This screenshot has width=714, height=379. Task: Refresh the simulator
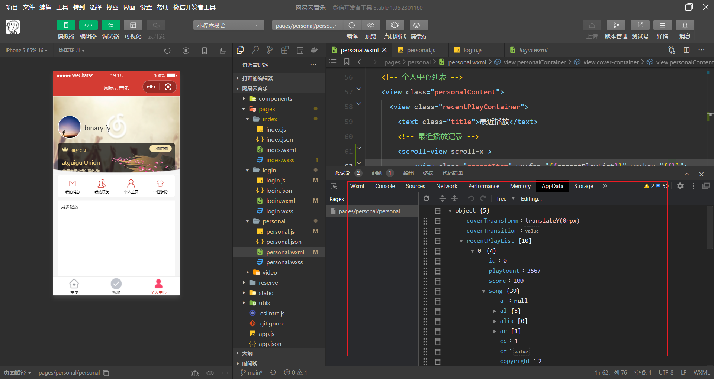(167, 51)
